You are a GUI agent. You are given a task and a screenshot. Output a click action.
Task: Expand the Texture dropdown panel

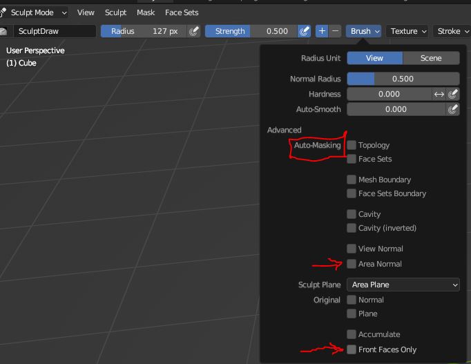pyautogui.click(x=407, y=31)
